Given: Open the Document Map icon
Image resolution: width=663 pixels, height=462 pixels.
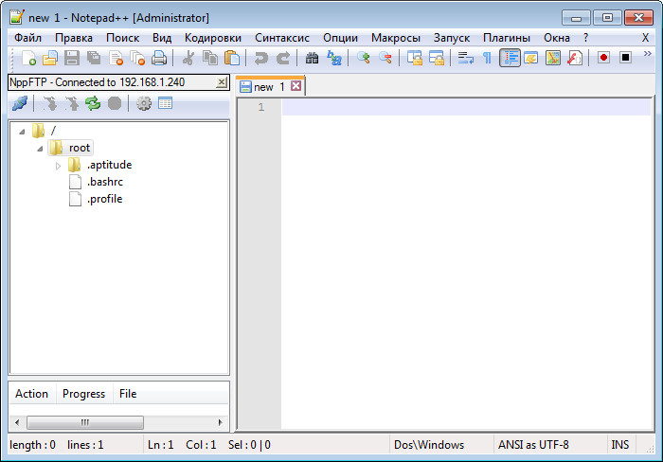Looking at the screenshot, I should [x=553, y=58].
